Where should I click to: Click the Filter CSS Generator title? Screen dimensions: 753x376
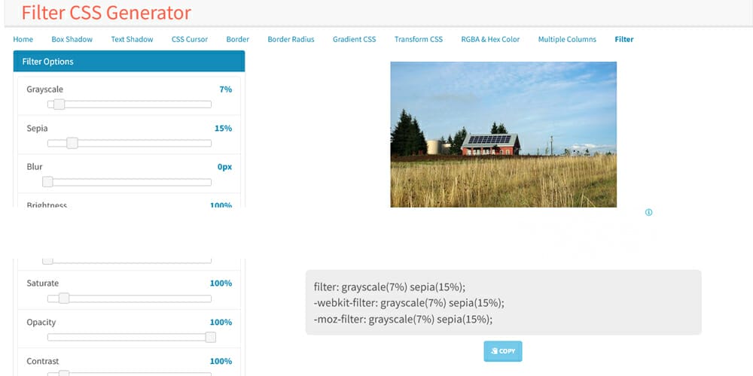(106, 13)
